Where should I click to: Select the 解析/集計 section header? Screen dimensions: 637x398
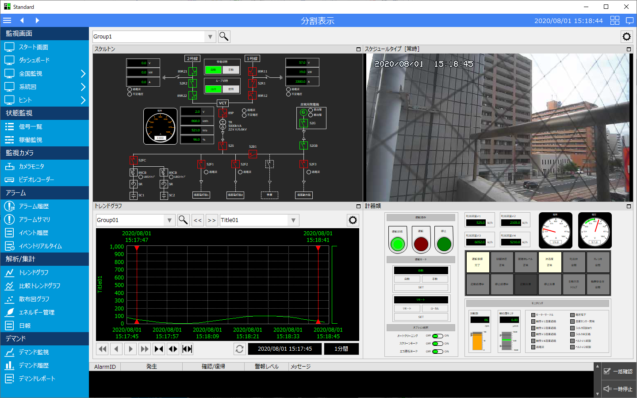pos(44,259)
